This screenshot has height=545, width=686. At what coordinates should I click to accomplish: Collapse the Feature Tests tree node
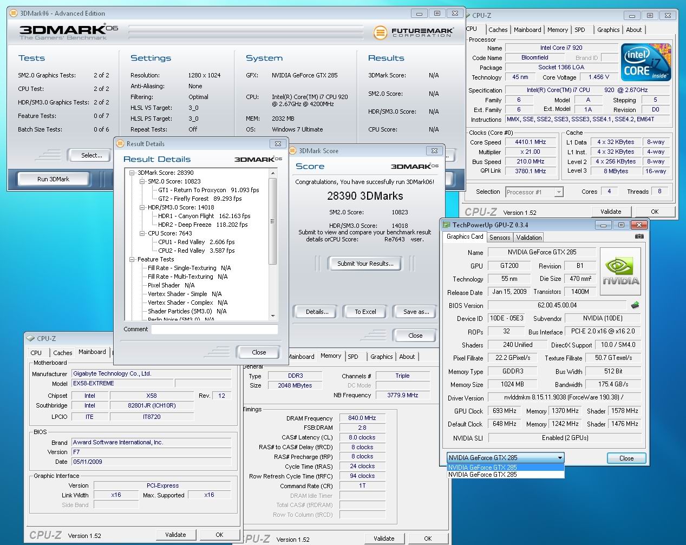click(x=132, y=259)
